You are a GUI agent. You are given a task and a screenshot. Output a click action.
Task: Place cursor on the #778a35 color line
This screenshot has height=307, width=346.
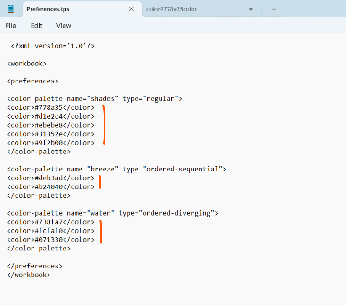coord(50,107)
